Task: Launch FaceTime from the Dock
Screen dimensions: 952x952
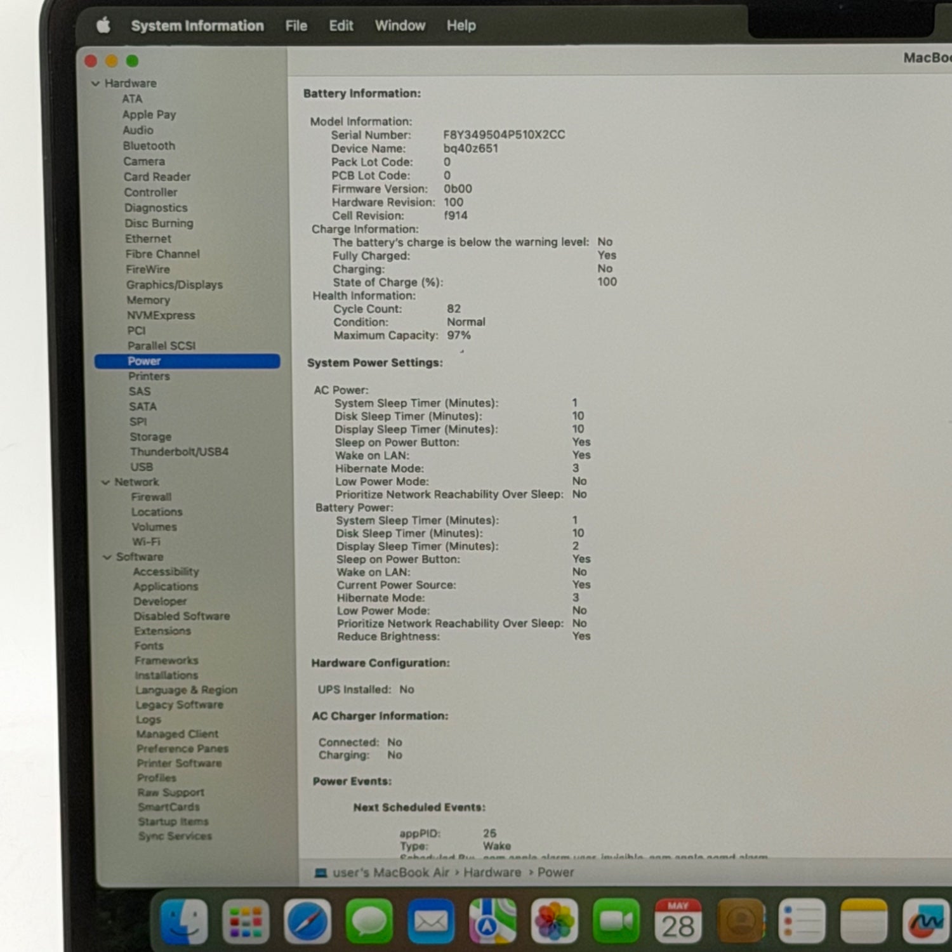Action: [x=616, y=921]
